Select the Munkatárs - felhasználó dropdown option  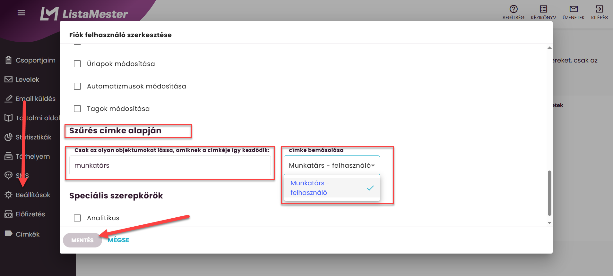point(332,188)
